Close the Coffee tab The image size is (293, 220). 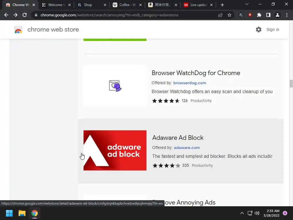pyautogui.click(x=140, y=5)
